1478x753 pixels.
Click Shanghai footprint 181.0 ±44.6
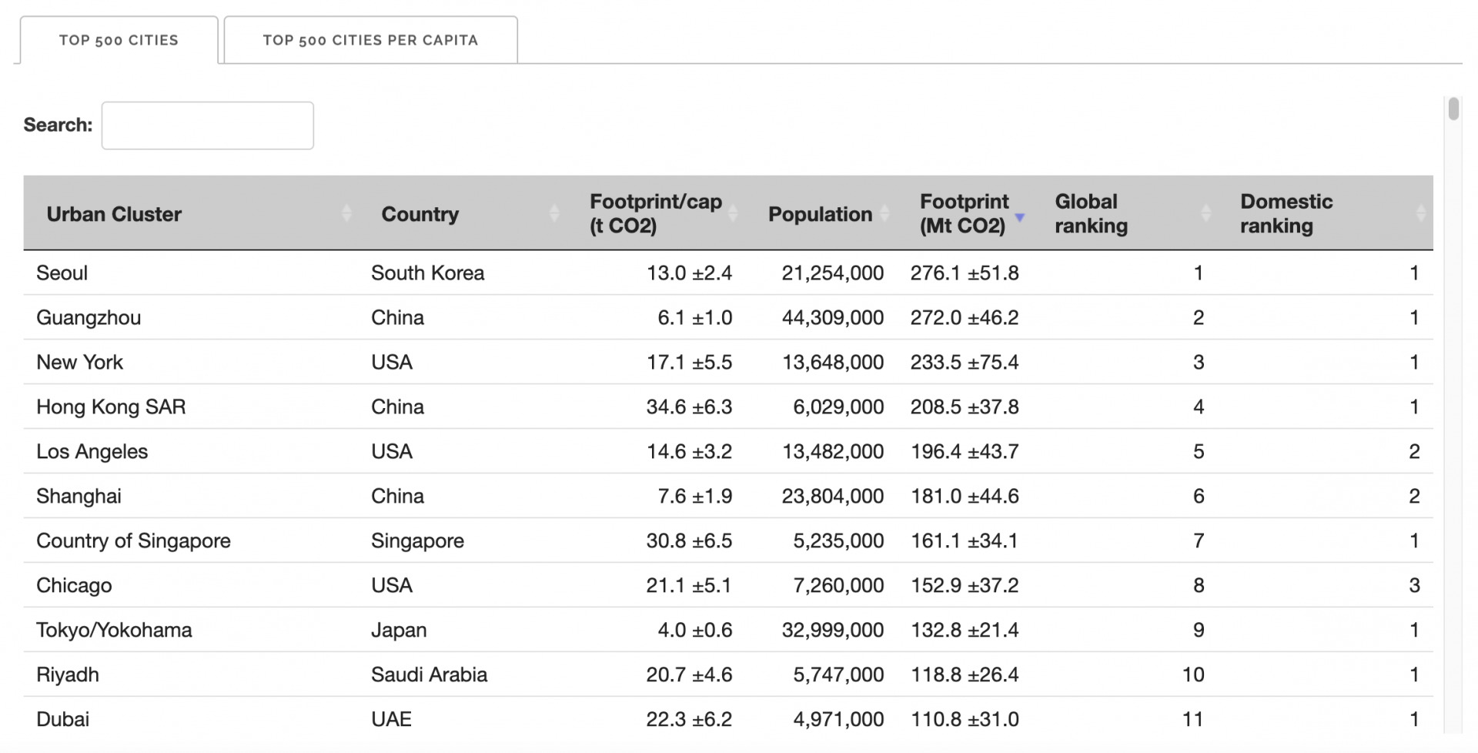(x=965, y=496)
